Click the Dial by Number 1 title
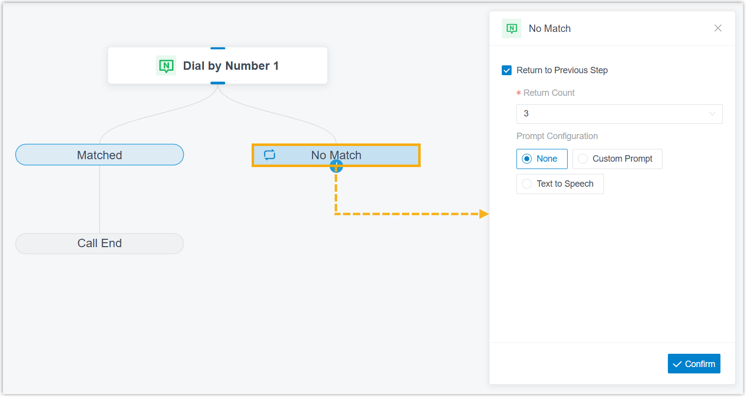This screenshot has width=746, height=397. coord(231,66)
